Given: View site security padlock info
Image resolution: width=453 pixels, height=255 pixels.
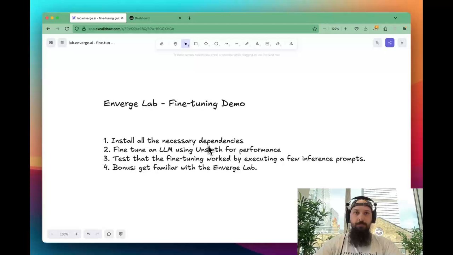Looking at the screenshot, I should coord(84,29).
